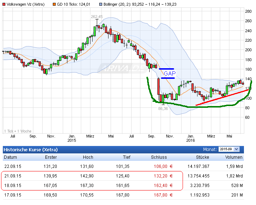Click closing price 132,20 €
Image resolution: width=256 pixels, height=205 pixels.
pos(163,176)
